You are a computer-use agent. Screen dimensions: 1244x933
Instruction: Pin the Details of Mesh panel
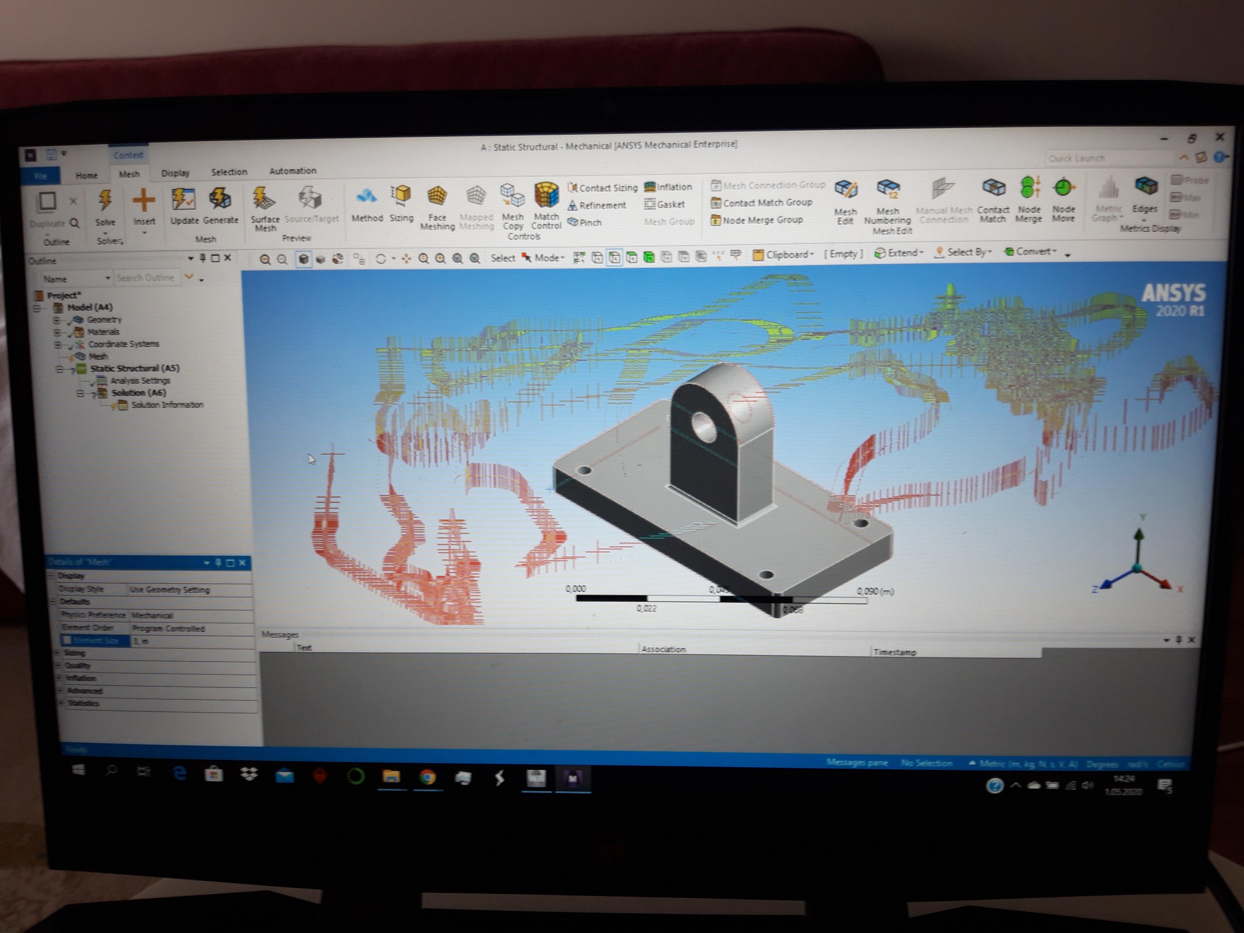point(218,562)
